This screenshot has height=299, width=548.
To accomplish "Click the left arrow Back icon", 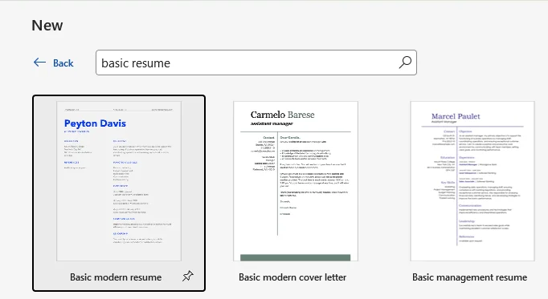I will [39, 63].
